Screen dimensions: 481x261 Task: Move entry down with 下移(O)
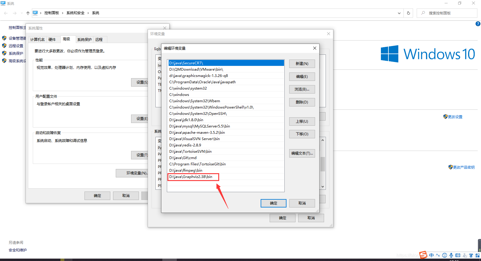(x=302, y=134)
